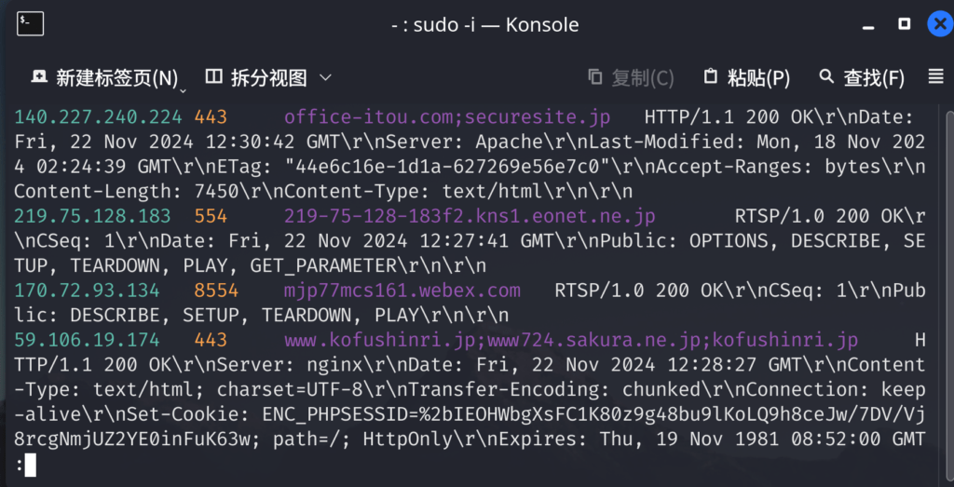Expand the chevron next to 拆分视图
The image size is (954, 487).
tap(325, 78)
